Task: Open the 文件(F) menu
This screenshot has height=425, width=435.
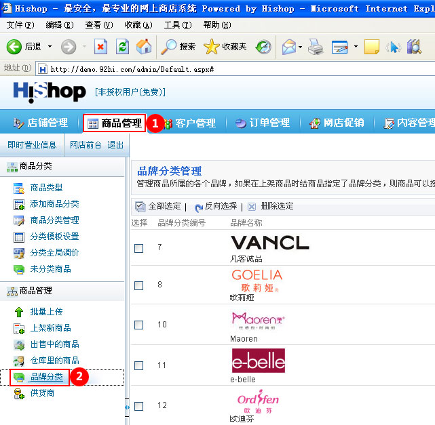Action: click(20, 25)
